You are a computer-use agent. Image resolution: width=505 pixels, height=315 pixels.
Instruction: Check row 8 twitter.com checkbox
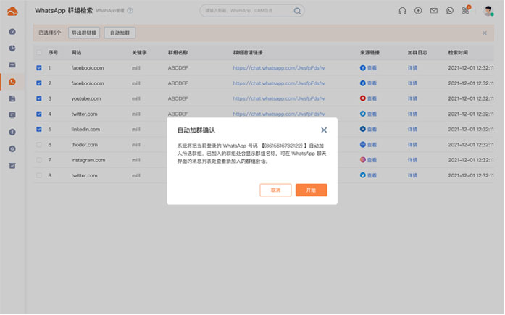[38, 175]
